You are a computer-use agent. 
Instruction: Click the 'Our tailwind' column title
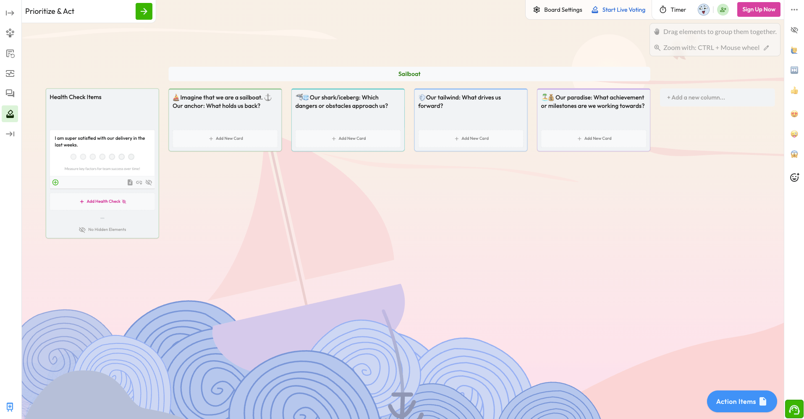[x=459, y=102]
